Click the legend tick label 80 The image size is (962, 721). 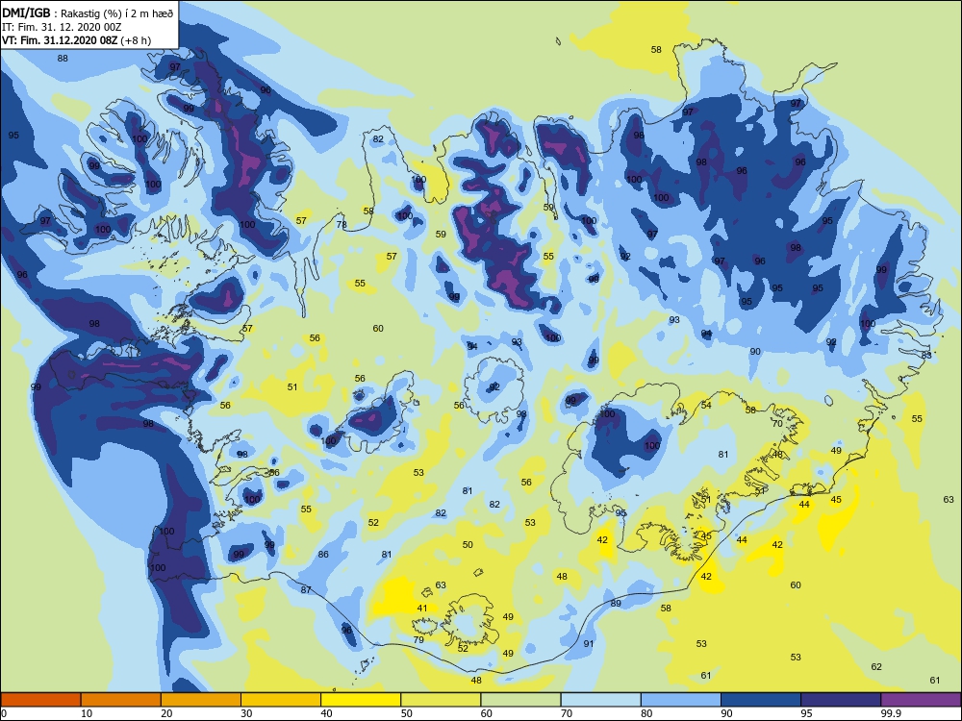646,713
